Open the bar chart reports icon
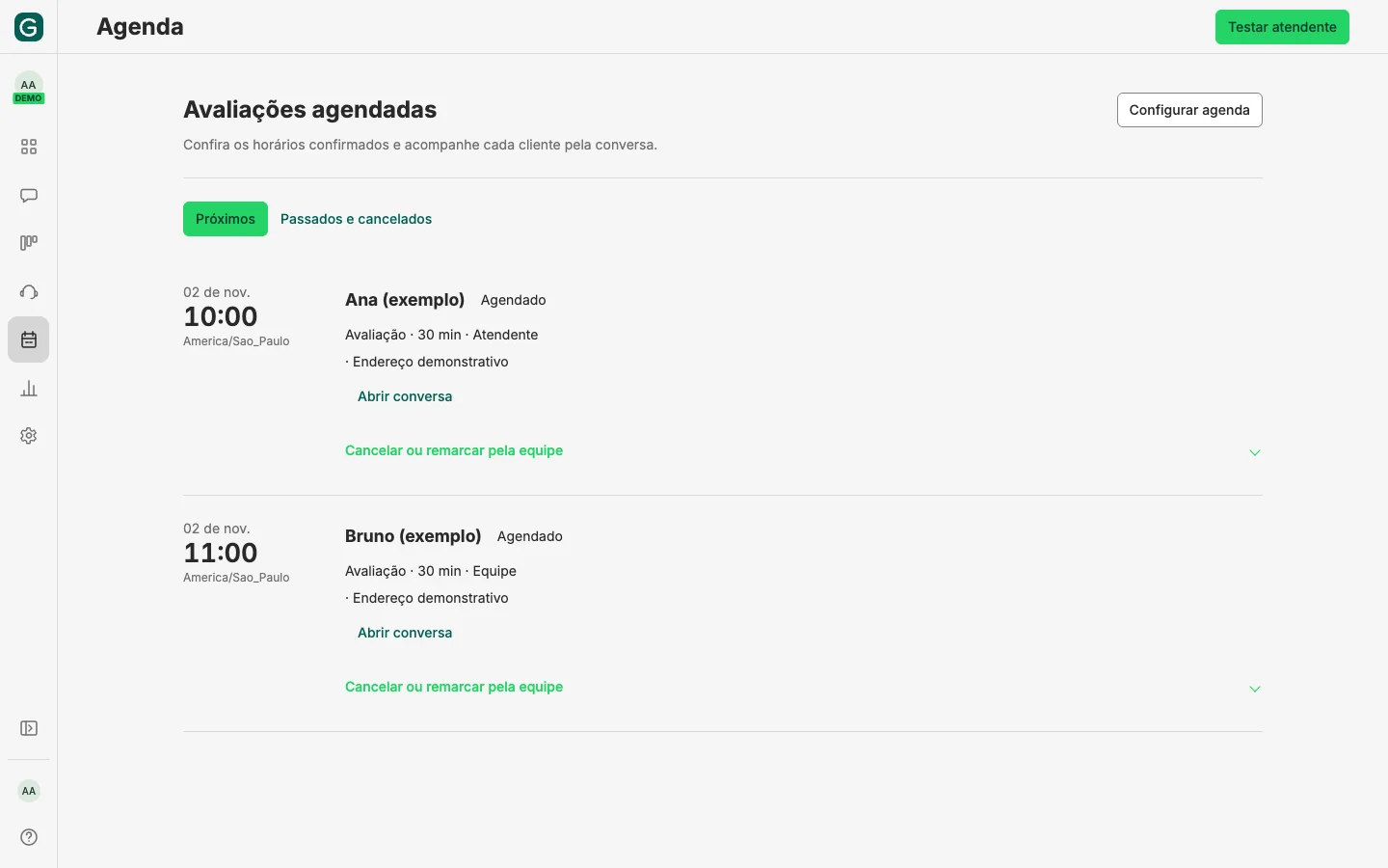The height and width of the screenshot is (868, 1388). tap(29, 389)
